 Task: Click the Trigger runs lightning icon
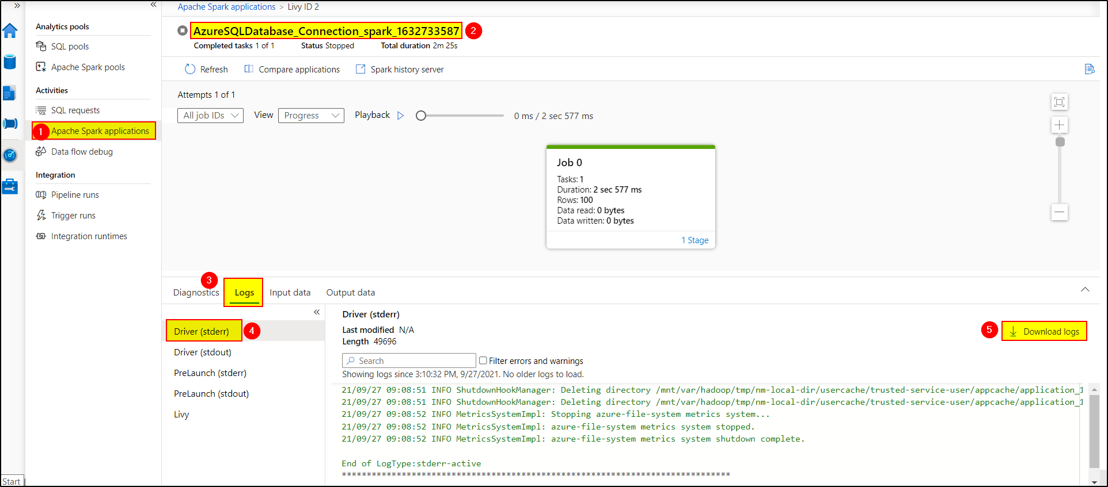tap(41, 215)
